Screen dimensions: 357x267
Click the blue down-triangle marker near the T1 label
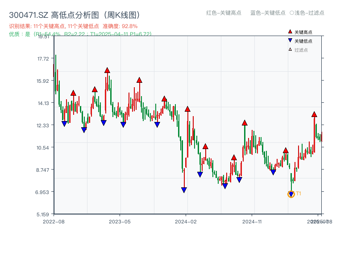click(x=291, y=194)
